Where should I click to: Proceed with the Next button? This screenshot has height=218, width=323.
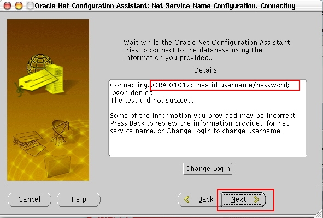pos(244,199)
